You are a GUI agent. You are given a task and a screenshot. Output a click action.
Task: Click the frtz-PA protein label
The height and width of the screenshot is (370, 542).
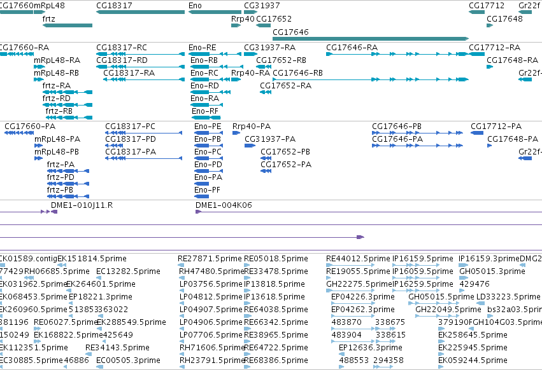point(61,165)
